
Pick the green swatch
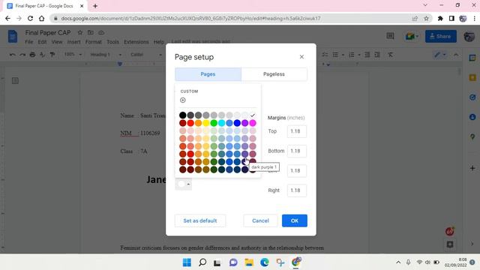214,123
